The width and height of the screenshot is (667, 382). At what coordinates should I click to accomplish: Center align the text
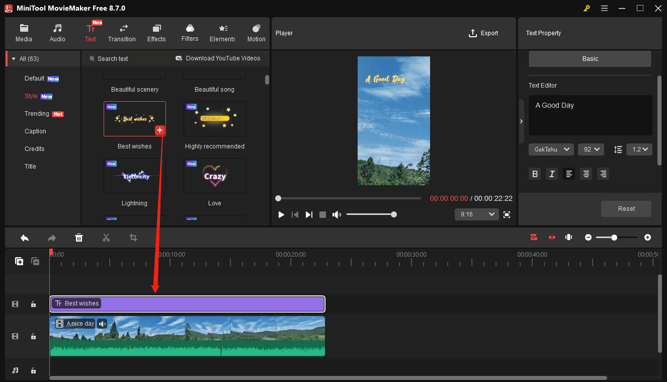(586, 174)
